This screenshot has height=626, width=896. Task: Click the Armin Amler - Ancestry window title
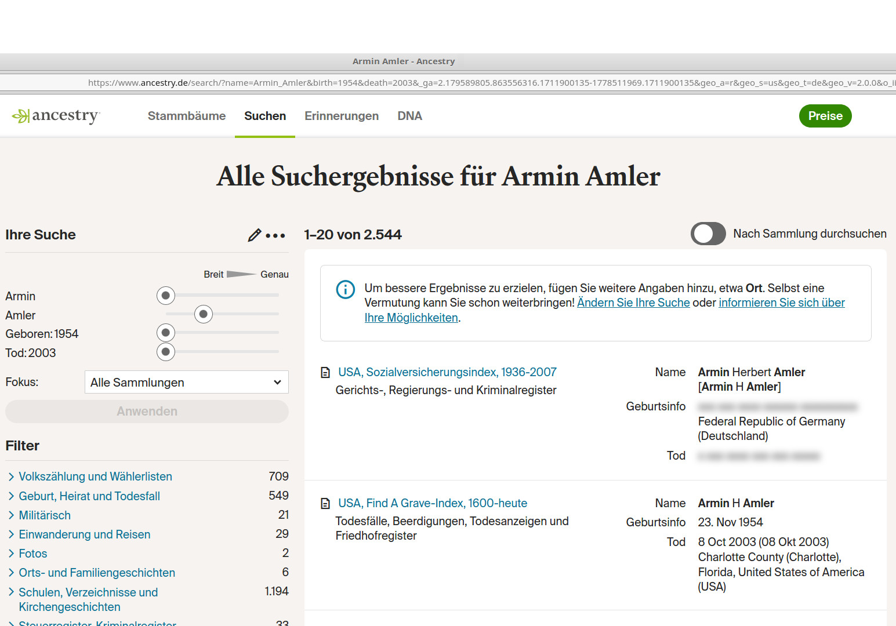coord(404,61)
